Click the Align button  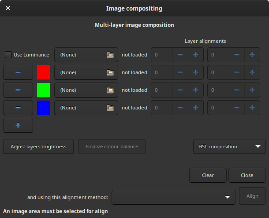(252, 196)
